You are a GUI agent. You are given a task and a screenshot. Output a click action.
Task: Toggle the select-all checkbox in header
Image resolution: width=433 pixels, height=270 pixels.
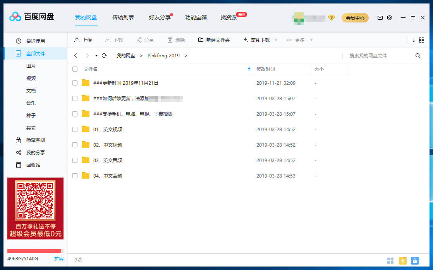coord(75,69)
